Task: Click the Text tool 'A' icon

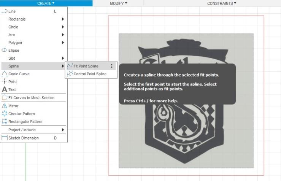Action: point(5,89)
